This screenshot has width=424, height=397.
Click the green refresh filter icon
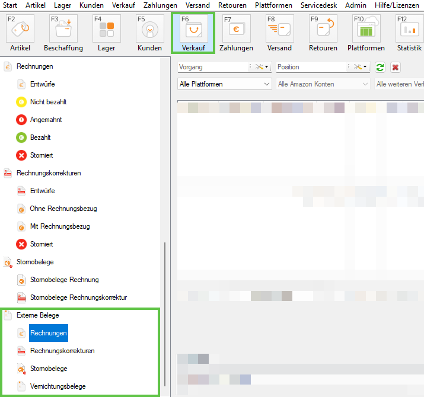click(380, 68)
